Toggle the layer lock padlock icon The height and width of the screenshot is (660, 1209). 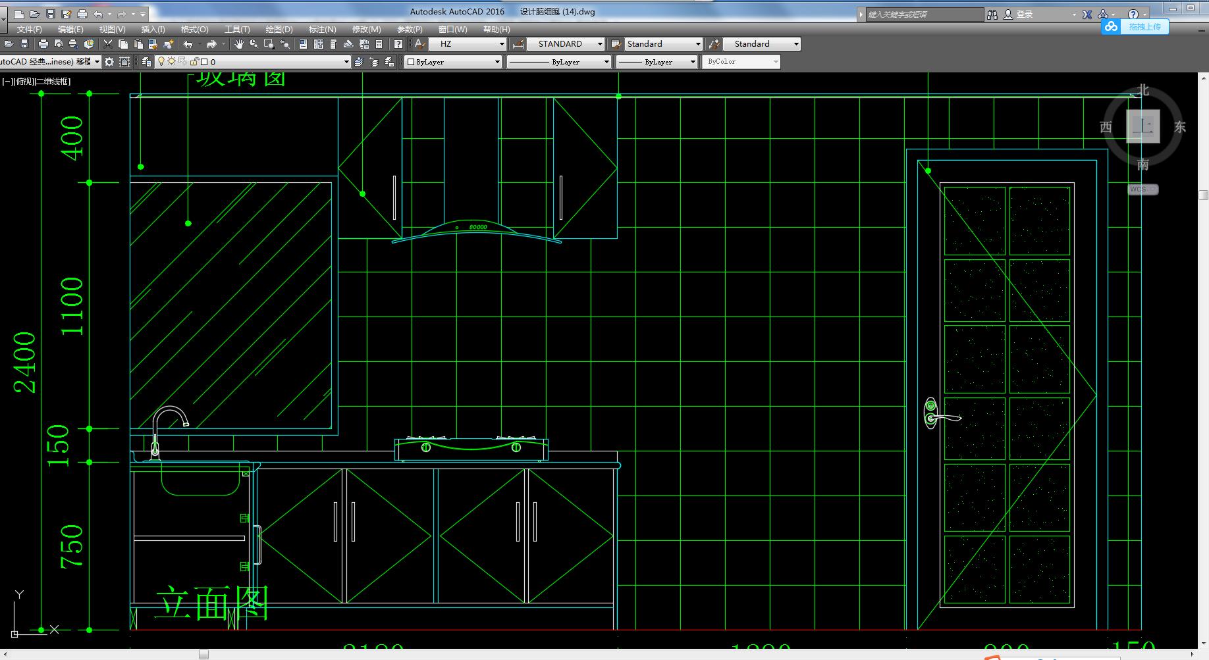pyautogui.click(x=194, y=62)
